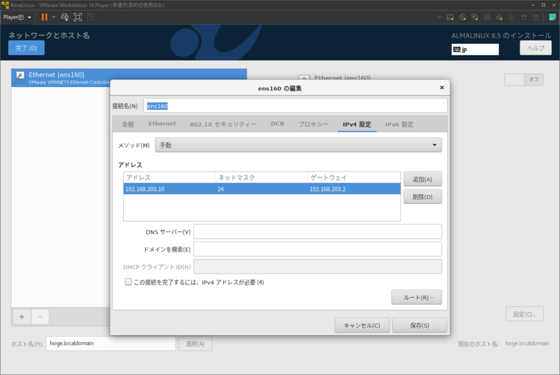
Task: Enter full screen mode via the toolbar icon
Action: (78, 17)
